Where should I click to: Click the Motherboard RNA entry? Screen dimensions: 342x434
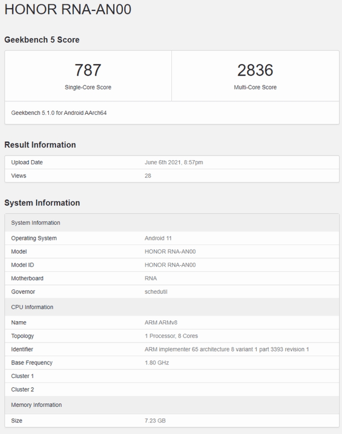click(x=150, y=278)
